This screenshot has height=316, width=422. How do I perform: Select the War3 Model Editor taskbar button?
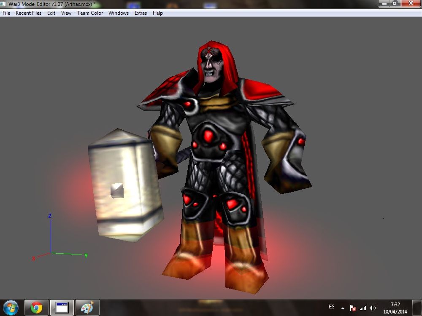(62, 308)
